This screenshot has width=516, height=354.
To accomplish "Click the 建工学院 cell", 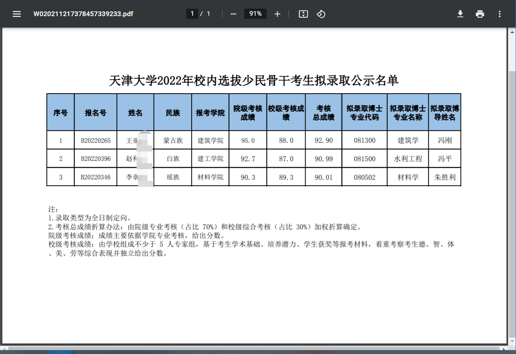I will pos(210,159).
